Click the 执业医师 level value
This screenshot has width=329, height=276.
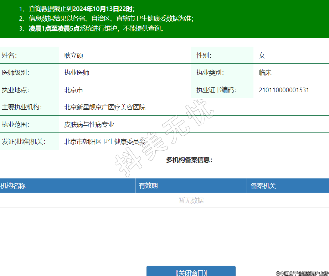coord(77,73)
